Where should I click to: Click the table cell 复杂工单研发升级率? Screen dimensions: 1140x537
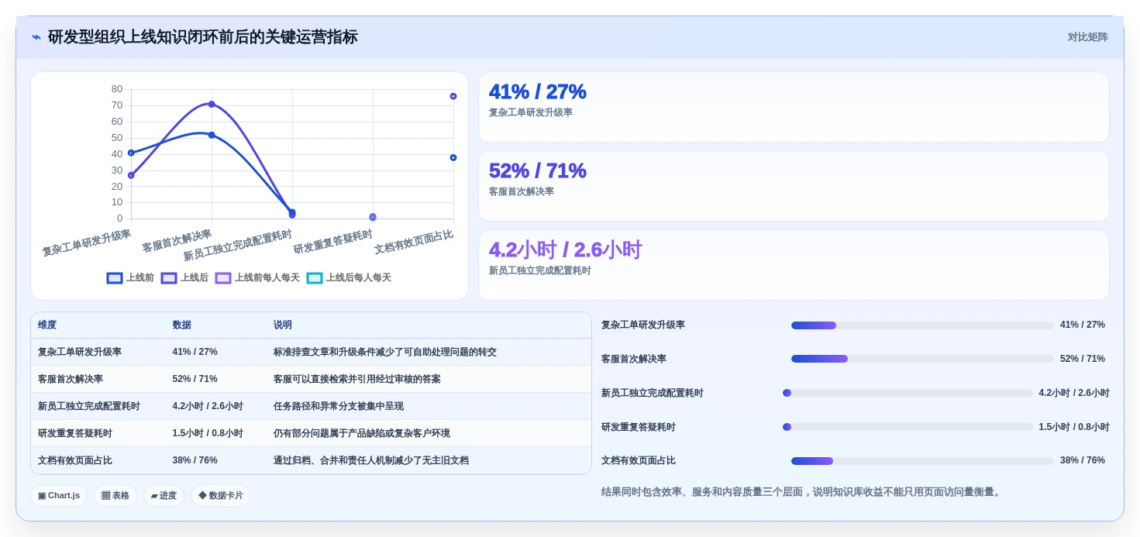pyautogui.click(x=80, y=352)
